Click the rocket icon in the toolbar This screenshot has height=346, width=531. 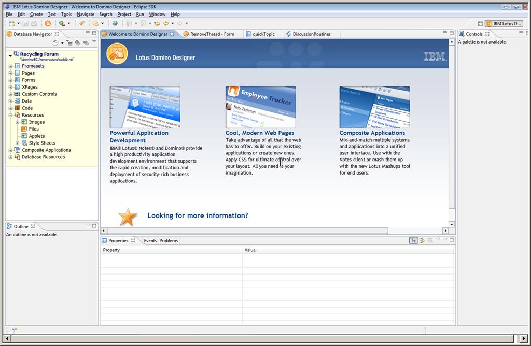(x=81, y=23)
